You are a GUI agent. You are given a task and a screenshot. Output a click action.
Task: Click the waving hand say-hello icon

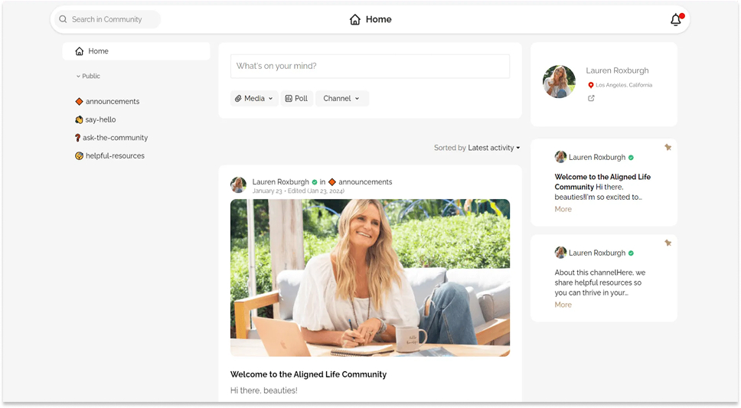79,119
